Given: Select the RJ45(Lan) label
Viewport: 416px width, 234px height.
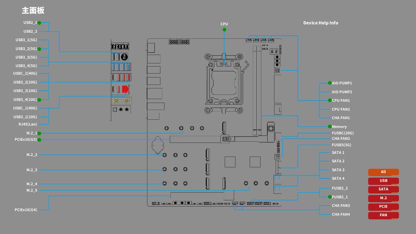Looking at the screenshot, I should pyautogui.click(x=28, y=124).
